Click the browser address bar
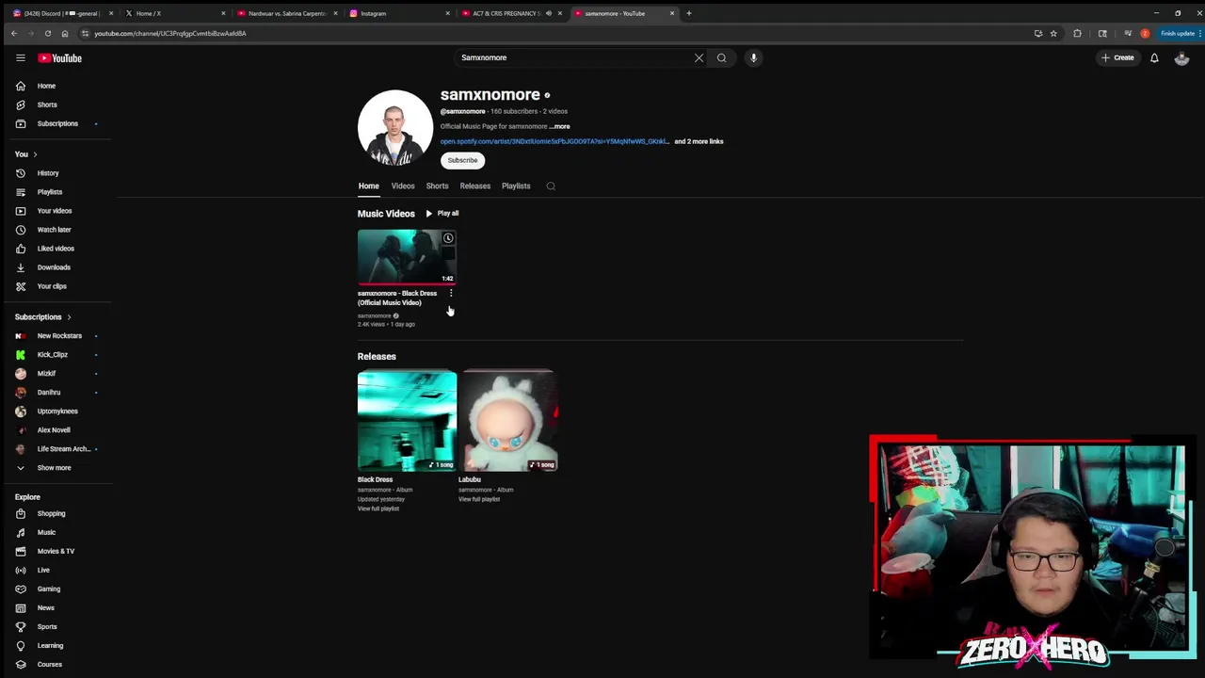Screen dimensions: 1205x678 tap(555, 33)
